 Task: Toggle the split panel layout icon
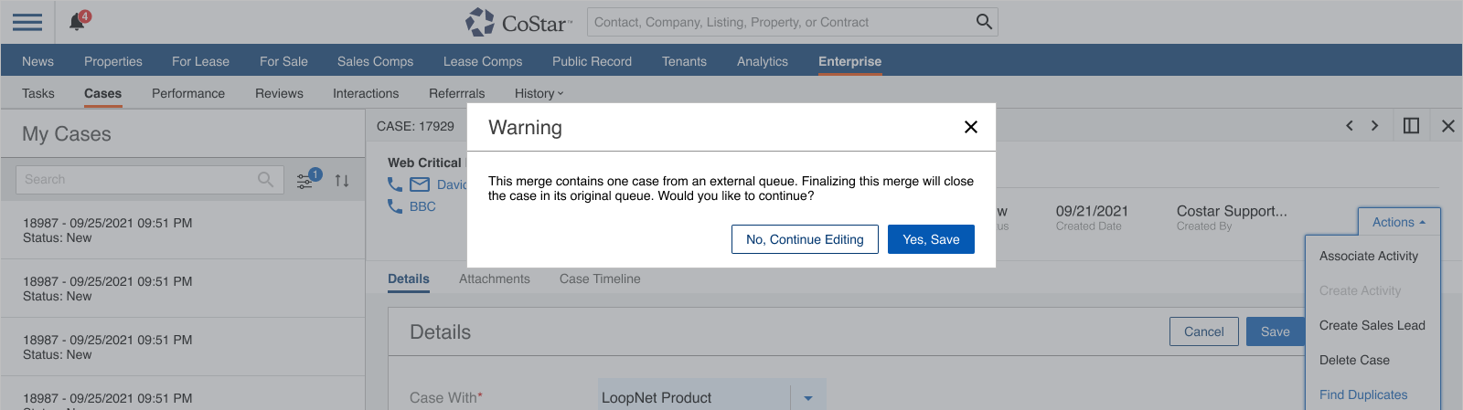(1411, 126)
